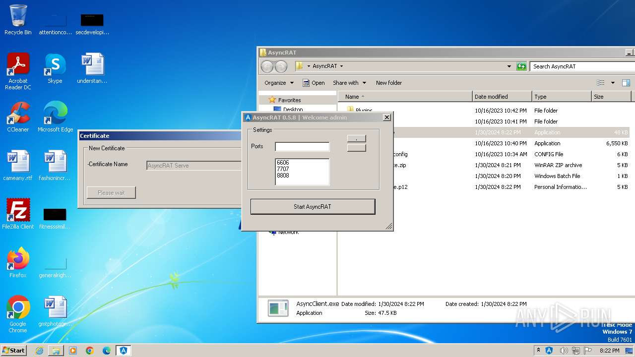
Task: Click the blank button below the dot button
Action: click(x=356, y=148)
